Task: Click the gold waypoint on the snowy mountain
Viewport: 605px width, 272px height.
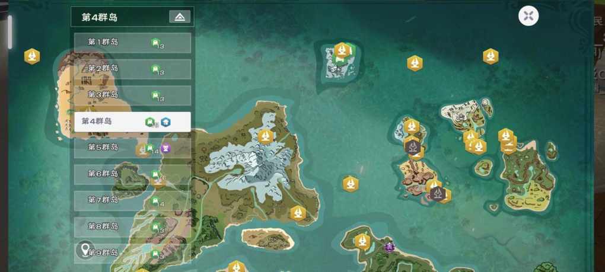Action: [x=266, y=137]
